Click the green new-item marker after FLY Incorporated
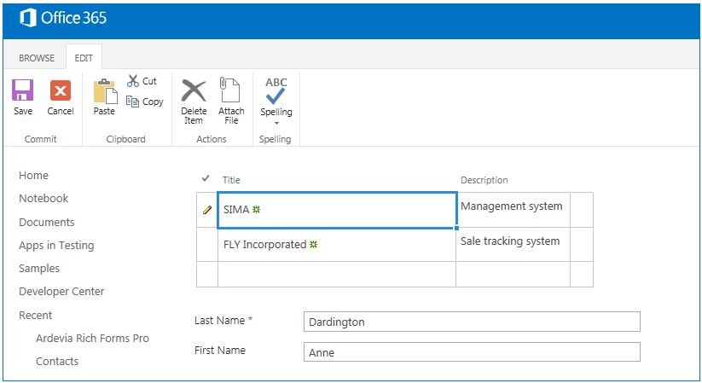 pos(313,244)
